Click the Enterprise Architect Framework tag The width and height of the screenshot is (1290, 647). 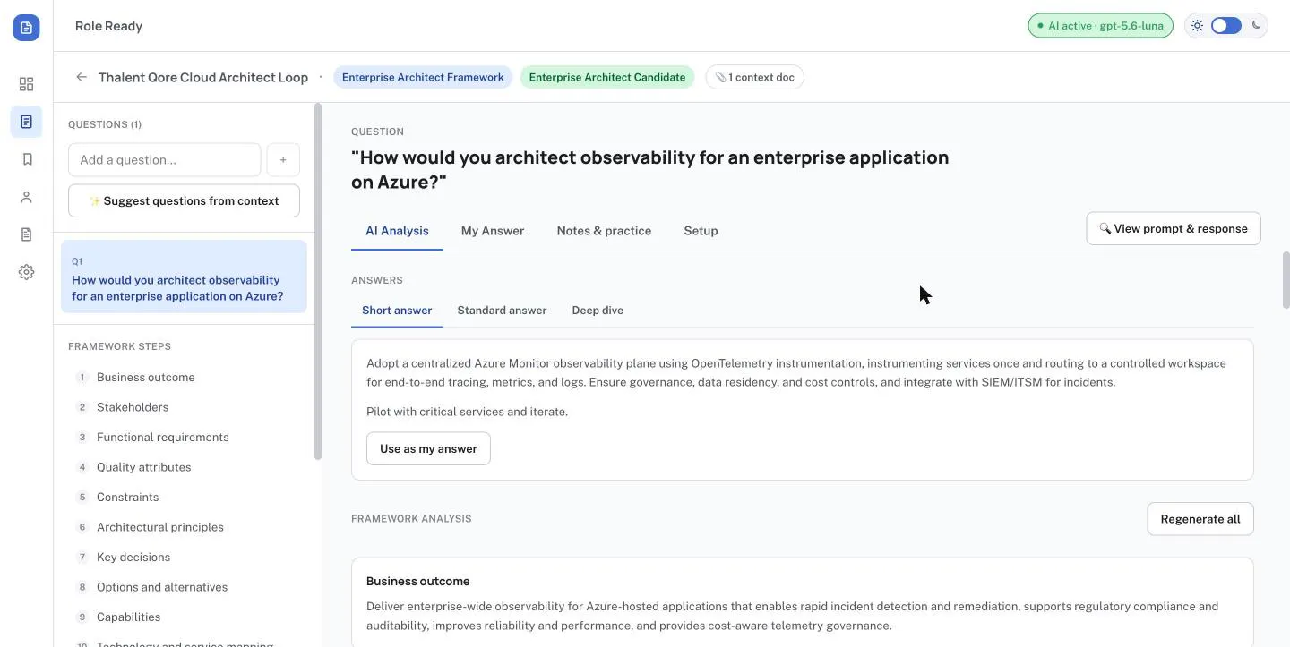click(x=423, y=77)
